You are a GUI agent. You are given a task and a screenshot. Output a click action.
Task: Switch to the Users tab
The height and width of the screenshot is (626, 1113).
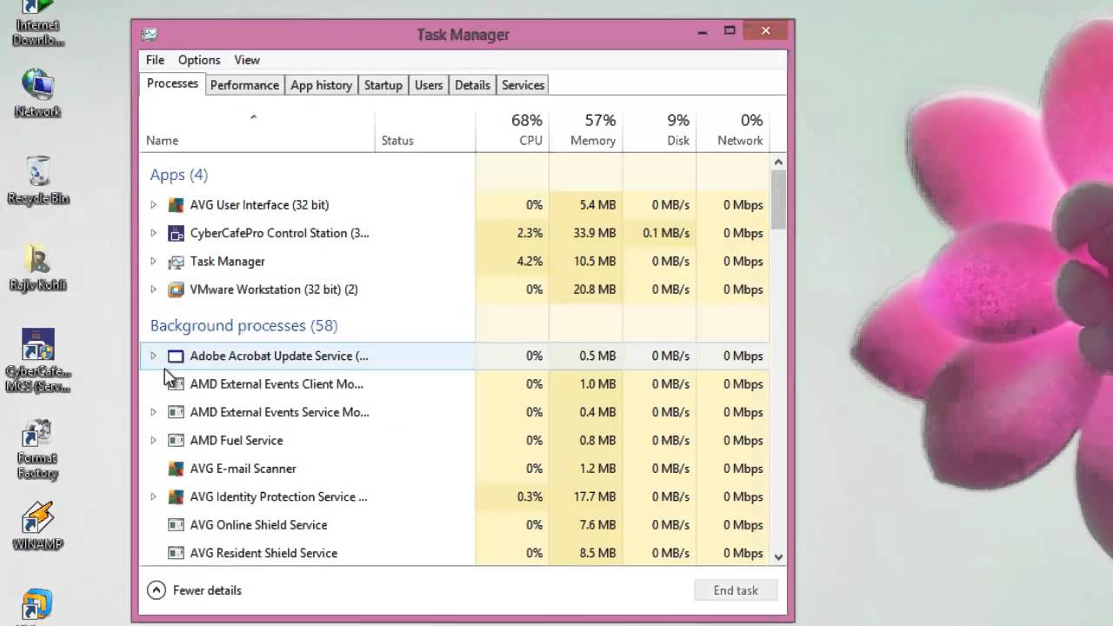tap(429, 85)
